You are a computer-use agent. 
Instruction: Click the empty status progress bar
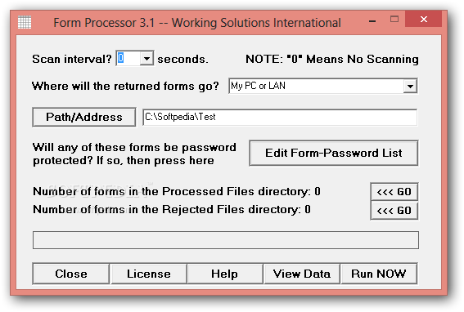point(226,240)
